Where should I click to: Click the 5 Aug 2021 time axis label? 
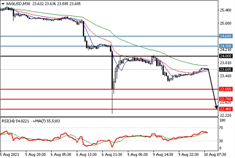point(10,154)
